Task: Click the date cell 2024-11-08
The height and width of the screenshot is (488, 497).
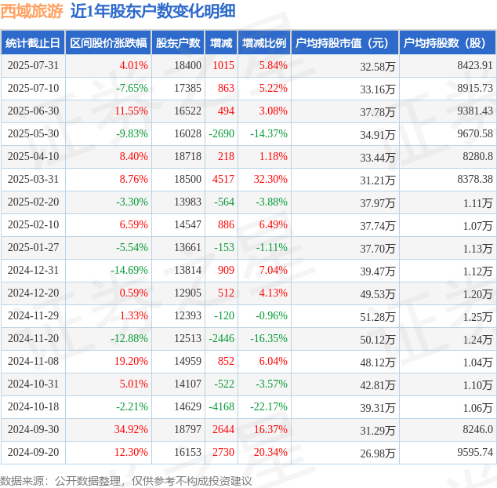Action: point(33,361)
